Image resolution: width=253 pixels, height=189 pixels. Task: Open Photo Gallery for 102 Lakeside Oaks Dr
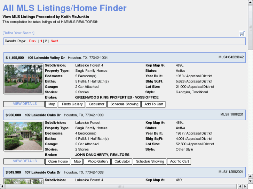tap(98, 161)
